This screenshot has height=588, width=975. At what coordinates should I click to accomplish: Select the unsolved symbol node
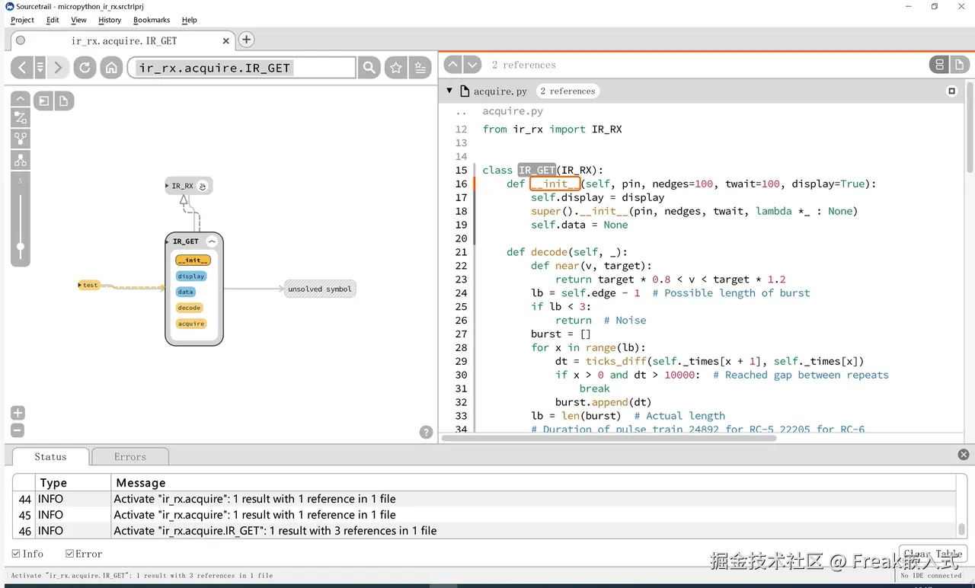320,289
